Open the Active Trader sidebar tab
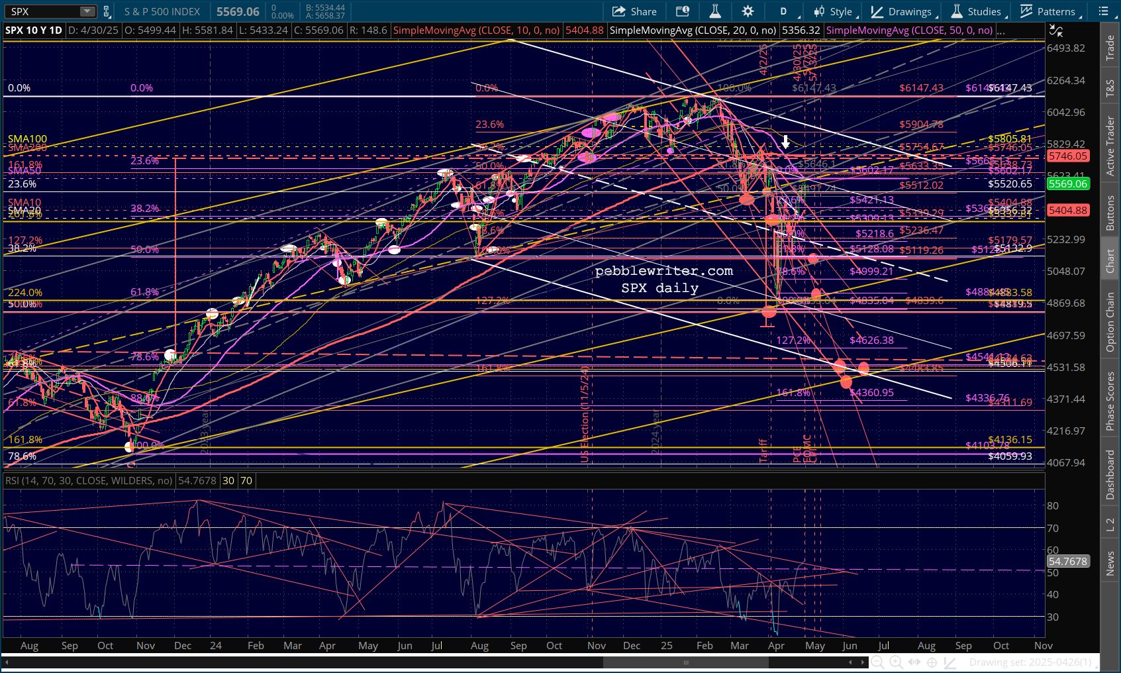Viewport: 1121px width, 673px height. point(1110,146)
